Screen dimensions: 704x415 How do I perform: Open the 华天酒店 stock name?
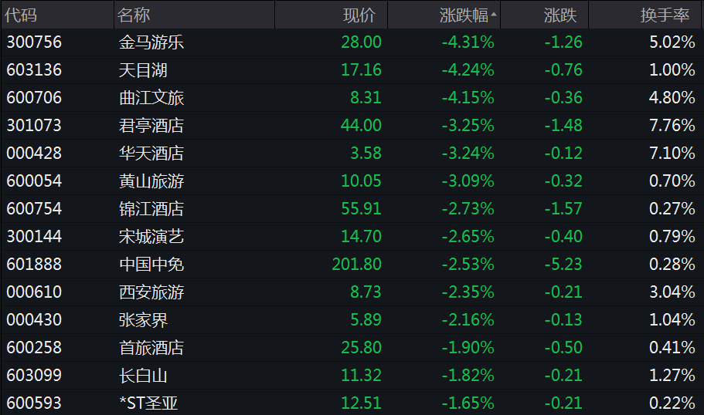coord(151,154)
